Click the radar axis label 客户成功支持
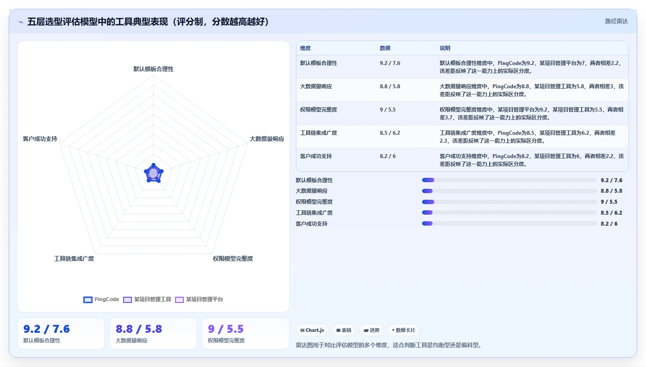 [x=40, y=139]
